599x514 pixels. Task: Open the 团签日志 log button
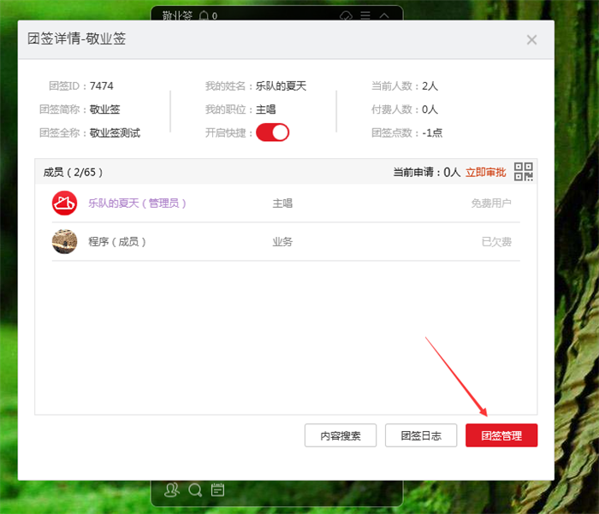coord(421,435)
